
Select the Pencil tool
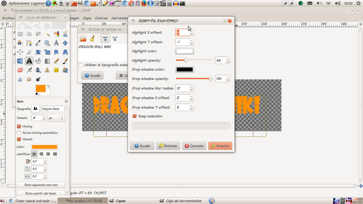pyautogui.click(x=56, y=61)
